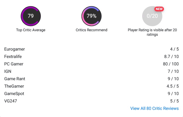Screen dimensions: 183x117
Task: Click the red NEW badge
Action: 159,9
